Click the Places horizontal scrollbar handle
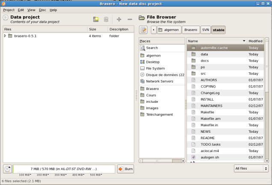Image resolution: width=272 pixels, height=185 pixels. coord(157,161)
